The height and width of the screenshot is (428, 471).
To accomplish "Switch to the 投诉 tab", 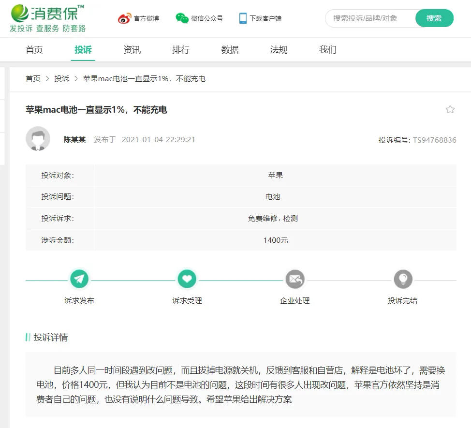I will [x=83, y=49].
